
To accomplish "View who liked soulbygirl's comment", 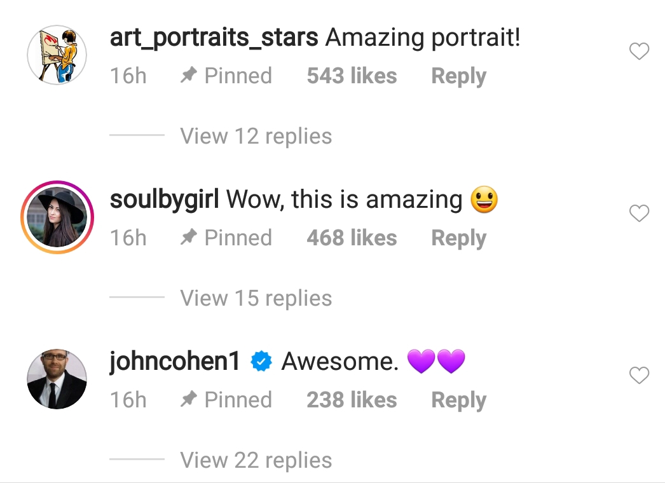I will [x=352, y=238].
